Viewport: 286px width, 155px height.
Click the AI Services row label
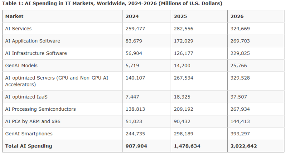click(x=19, y=29)
